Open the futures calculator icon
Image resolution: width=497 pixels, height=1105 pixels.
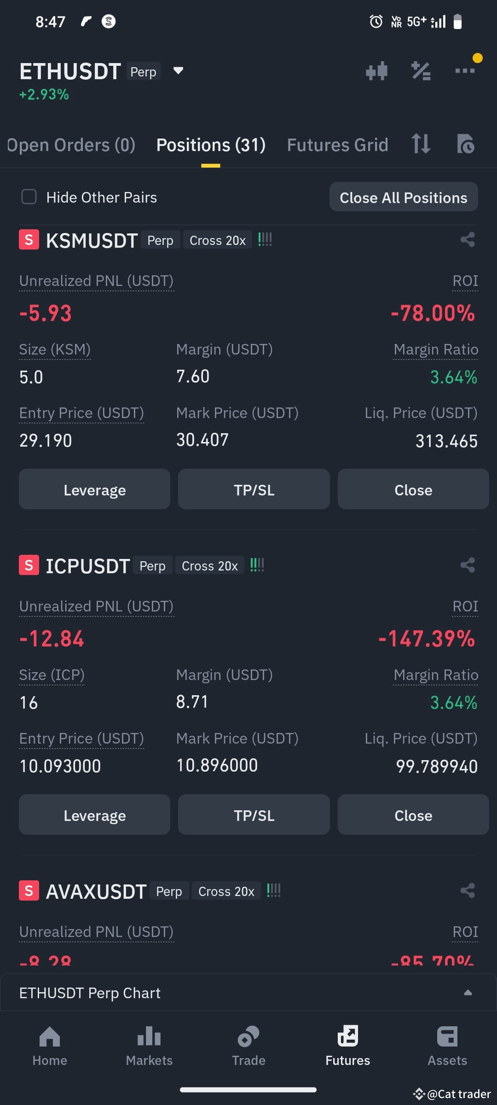point(421,71)
